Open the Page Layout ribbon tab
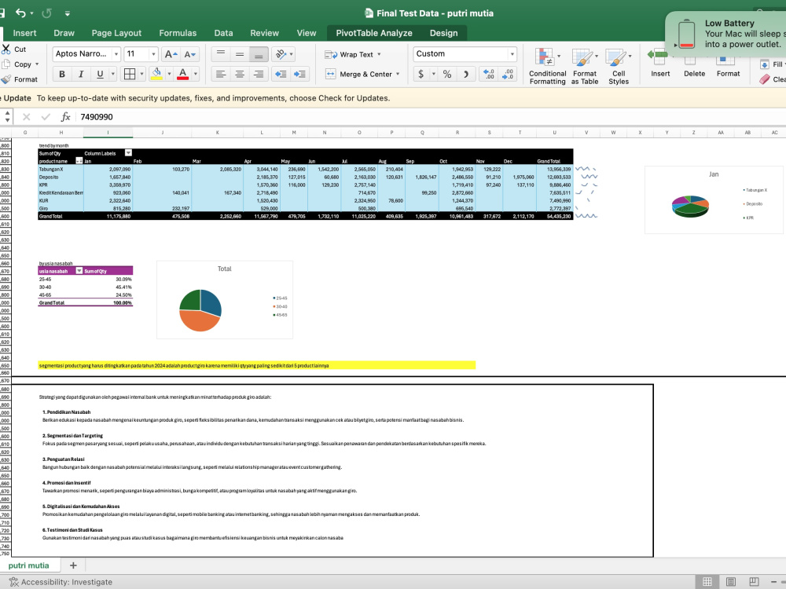Image resolution: width=786 pixels, height=589 pixels. point(116,33)
